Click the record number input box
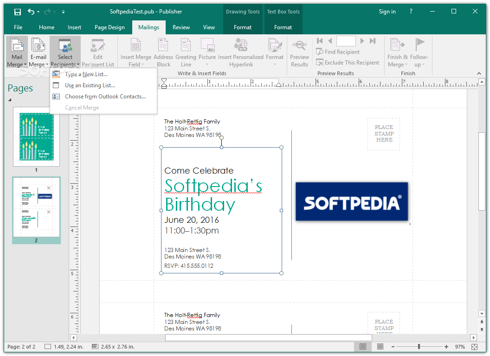 (x=346, y=41)
